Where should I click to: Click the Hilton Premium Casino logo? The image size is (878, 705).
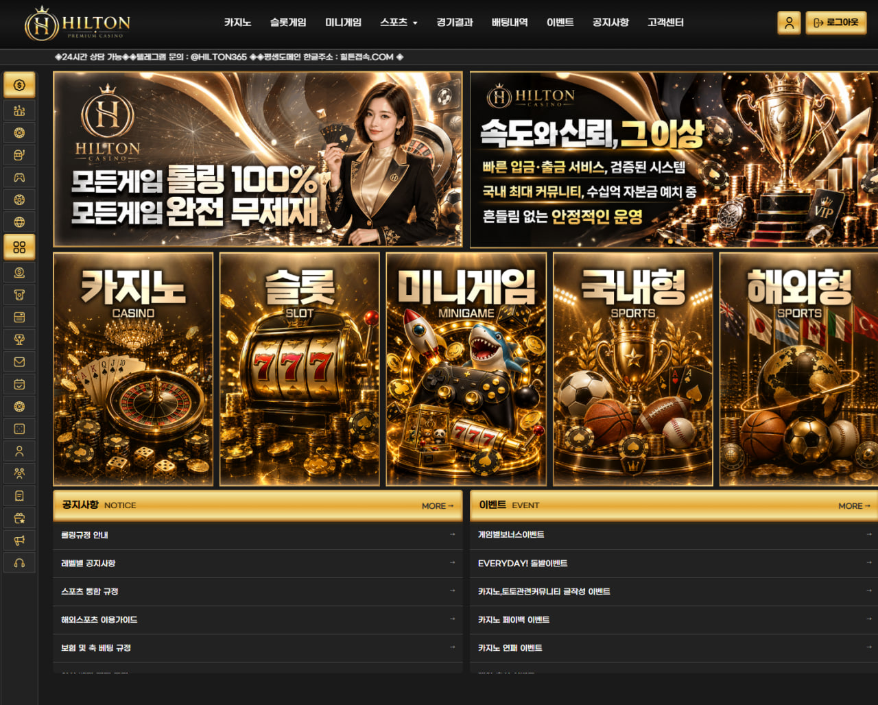[78, 23]
